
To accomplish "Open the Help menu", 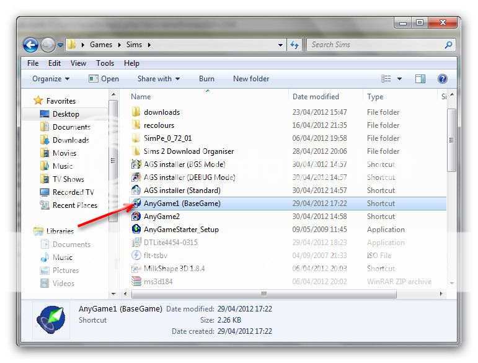I will 131,63.
